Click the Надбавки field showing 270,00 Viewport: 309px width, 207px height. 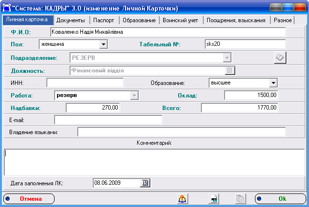pos(93,108)
